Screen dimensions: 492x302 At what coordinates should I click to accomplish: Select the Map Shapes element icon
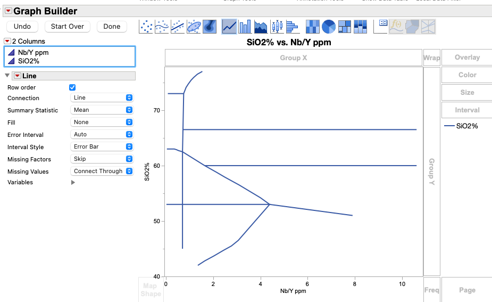[x=412, y=27]
